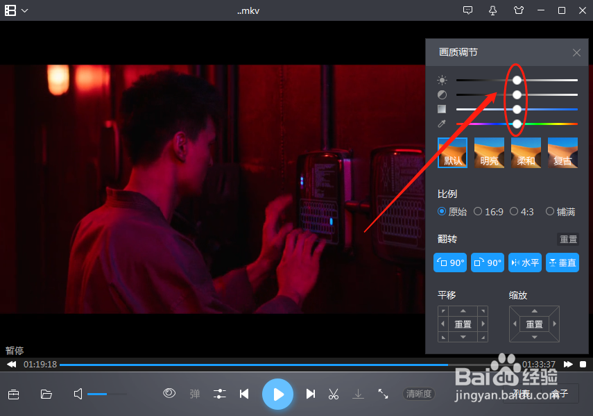The image size is (593, 416).
Task: Rotate video 90° counter-clockwise
Action: [x=450, y=263]
